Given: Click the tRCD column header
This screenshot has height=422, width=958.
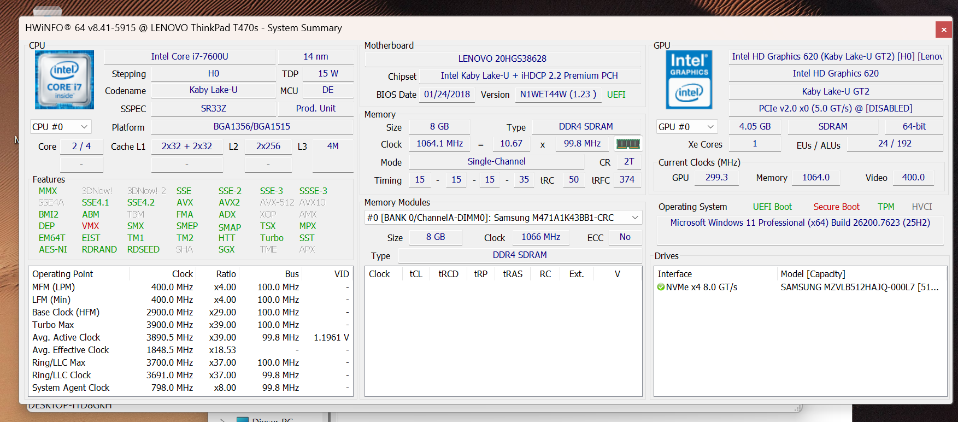Looking at the screenshot, I should coord(448,274).
